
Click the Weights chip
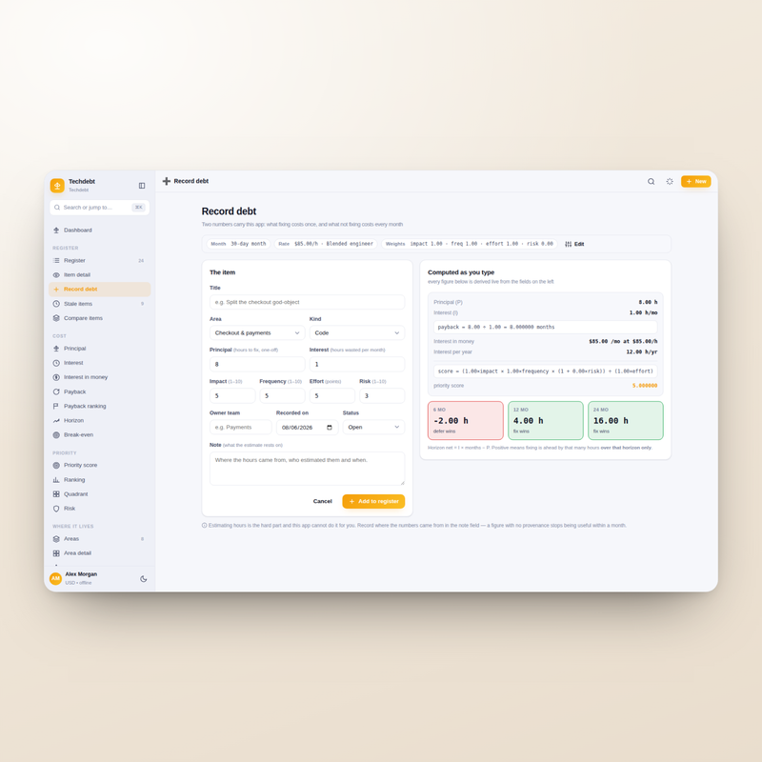[470, 244]
